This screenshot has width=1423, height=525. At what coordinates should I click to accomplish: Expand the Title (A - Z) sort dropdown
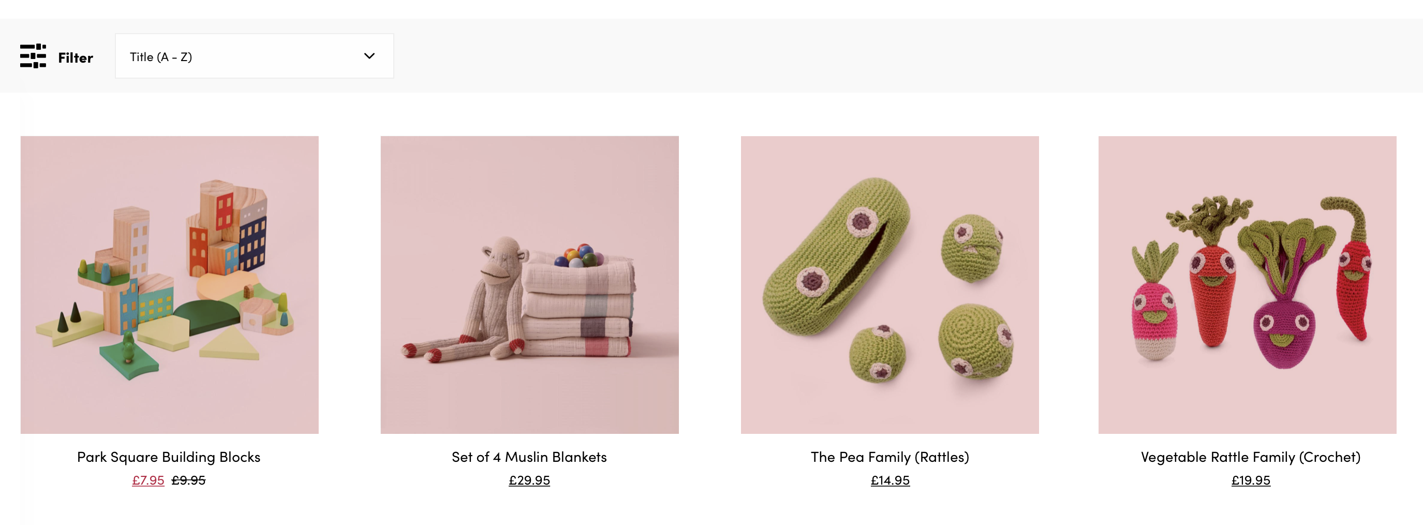pyautogui.click(x=255, y=56)
